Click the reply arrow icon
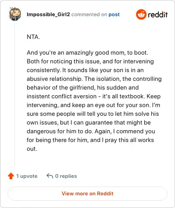 [50, 176]
